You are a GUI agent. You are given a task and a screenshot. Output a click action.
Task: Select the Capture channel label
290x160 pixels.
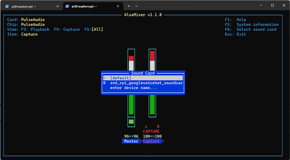coord(152,141)
